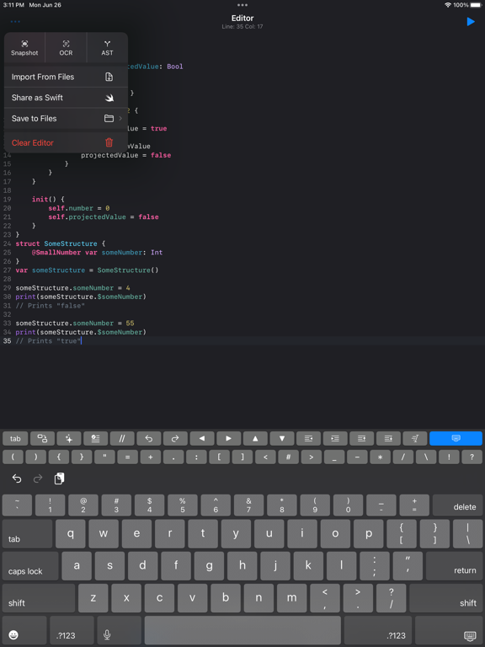Click the 'Line: 35 Col: 17' indicator

[x=242, y=26]
